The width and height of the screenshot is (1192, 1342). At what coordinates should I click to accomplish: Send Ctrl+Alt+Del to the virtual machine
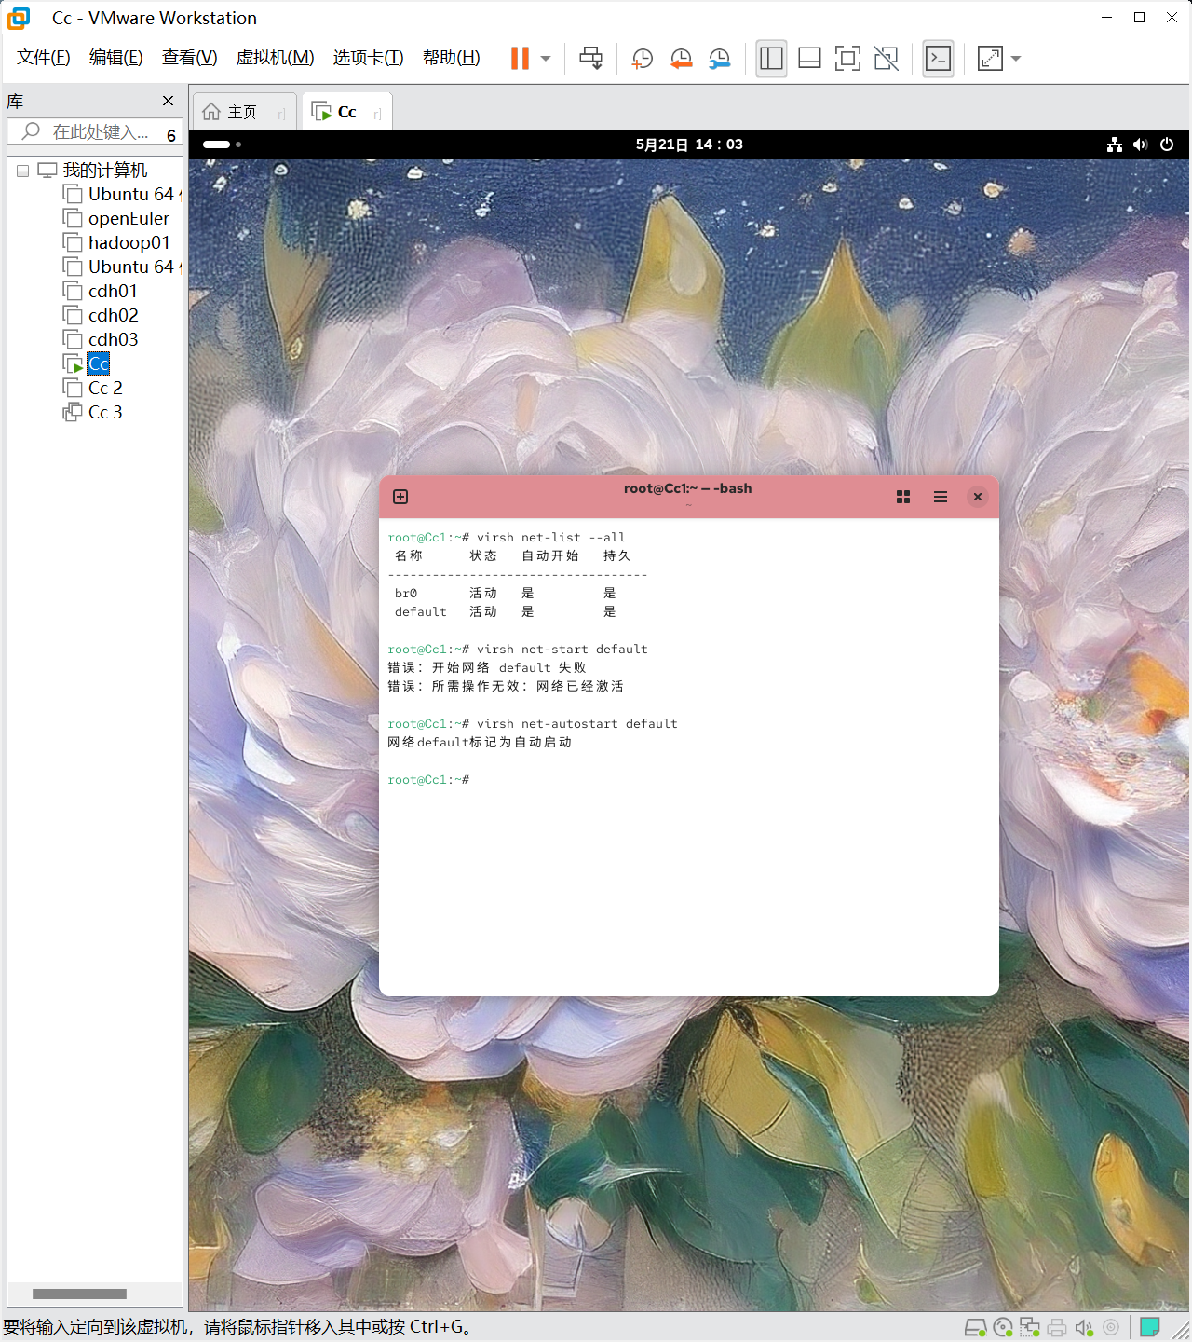click(x=590, y=59)
